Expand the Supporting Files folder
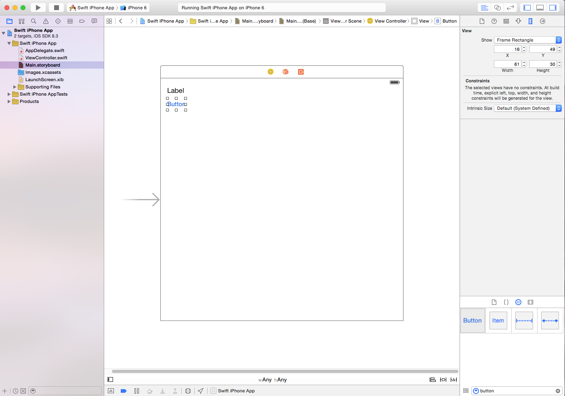The width and height of the screenshot is (565, 396). click(15, 87)
